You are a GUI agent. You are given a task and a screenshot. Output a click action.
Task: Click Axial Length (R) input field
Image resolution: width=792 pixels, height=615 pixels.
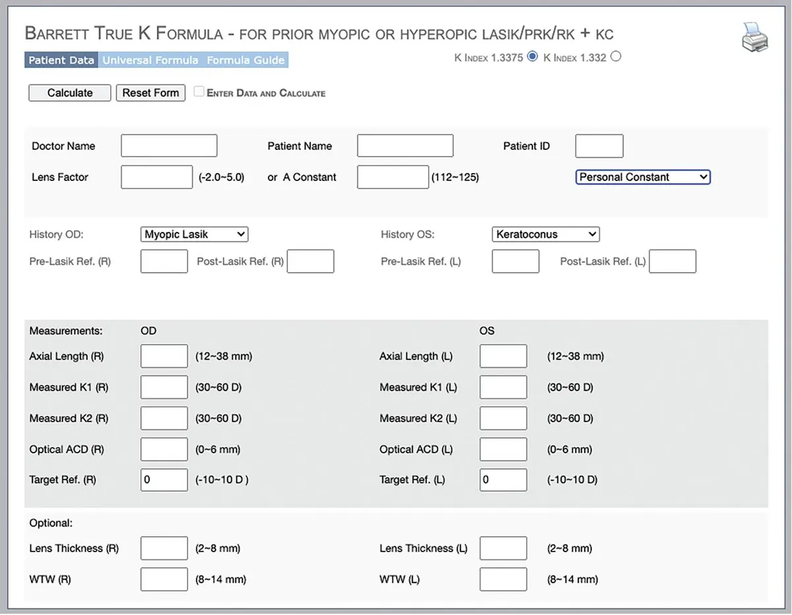point(164,356)
